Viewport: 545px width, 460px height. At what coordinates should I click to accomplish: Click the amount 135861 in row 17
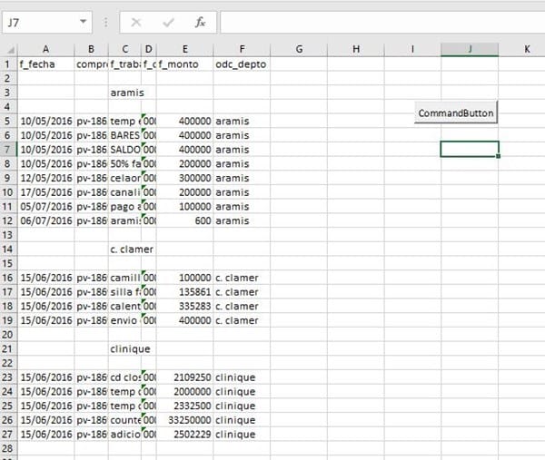(x=185, y=292)
